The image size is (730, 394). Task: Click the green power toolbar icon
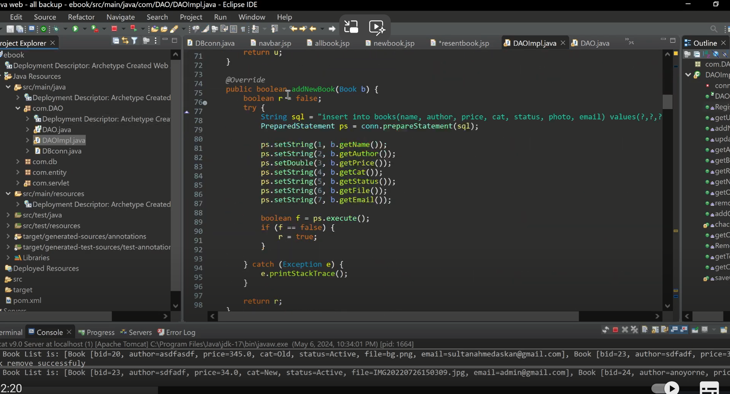point(44,29)
